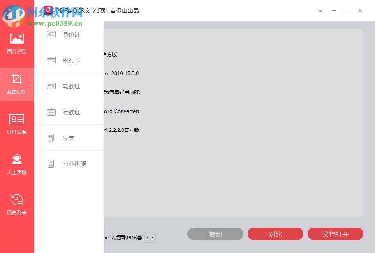Image resolution: width=375 pixels, height=253 pixels.
Task: Select the Pro 2019 19.0.0 result line
Action: (123, 73)
